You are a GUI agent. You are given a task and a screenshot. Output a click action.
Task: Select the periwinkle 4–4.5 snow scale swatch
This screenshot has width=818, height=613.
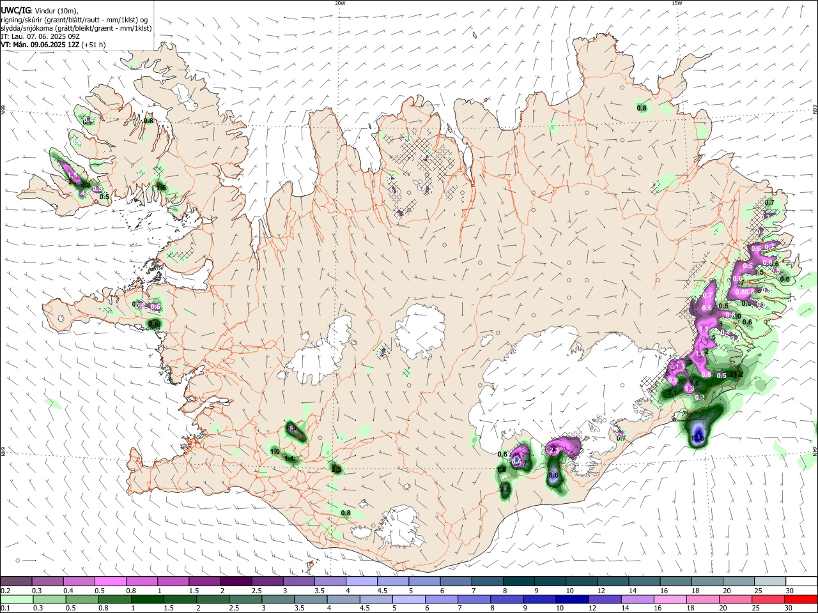362,581
